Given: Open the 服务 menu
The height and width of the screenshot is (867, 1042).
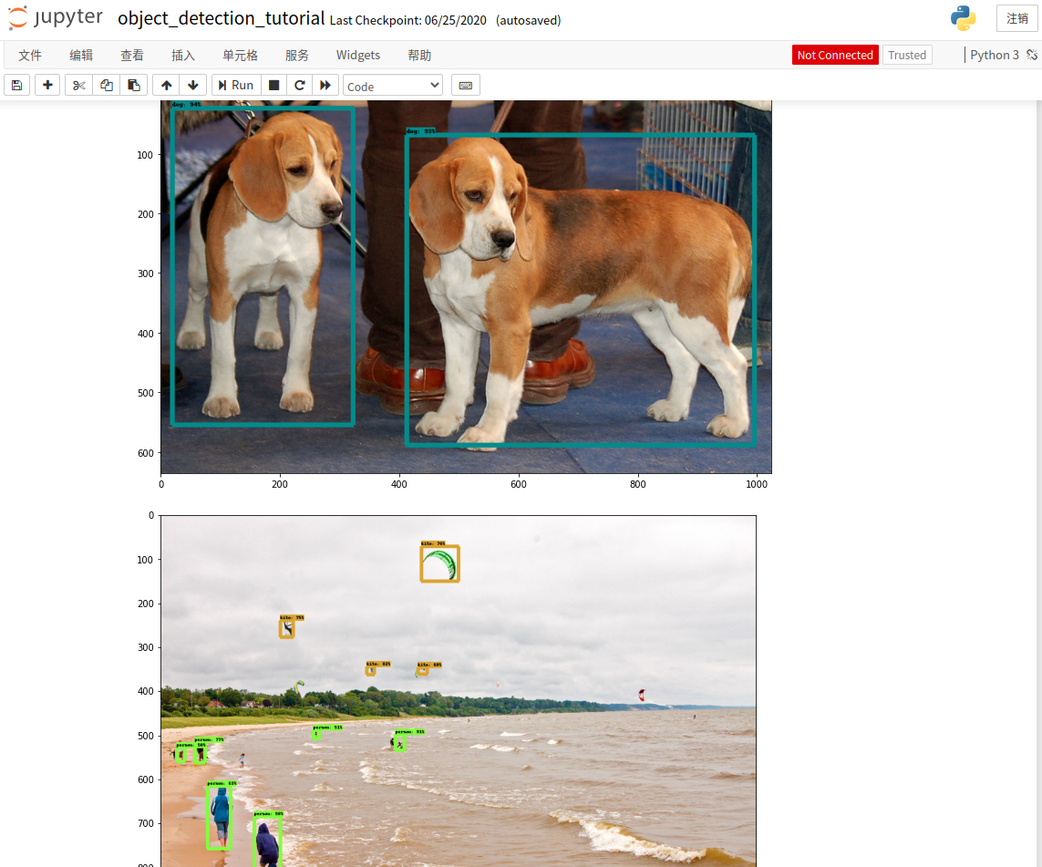Looking at the screenshot, I should (297, 55).
